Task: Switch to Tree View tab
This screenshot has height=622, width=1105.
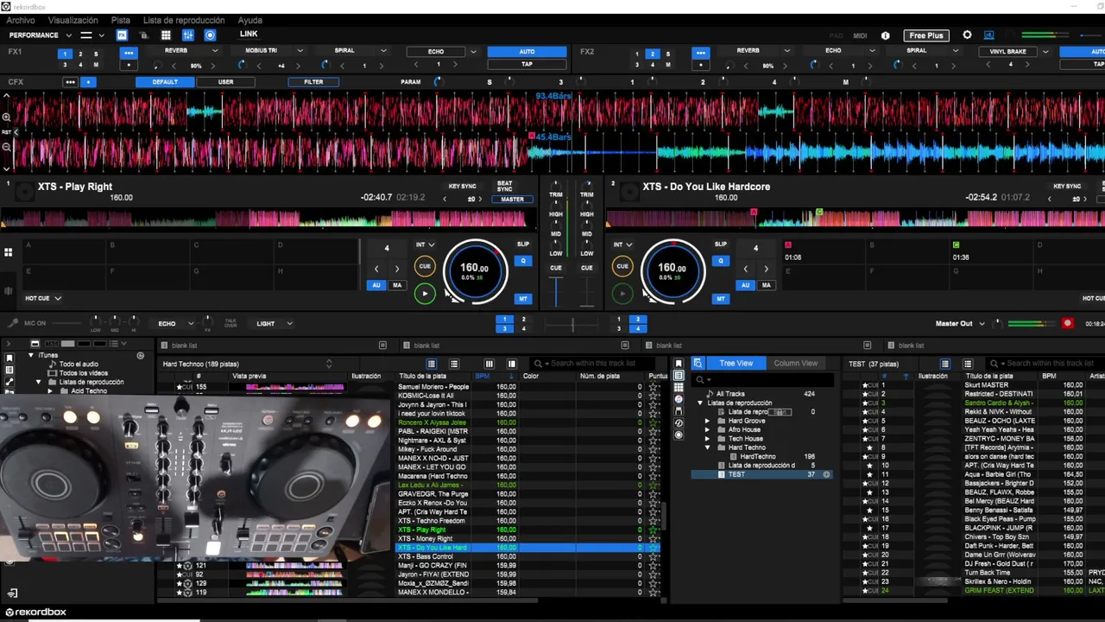Action: point(736,364)
